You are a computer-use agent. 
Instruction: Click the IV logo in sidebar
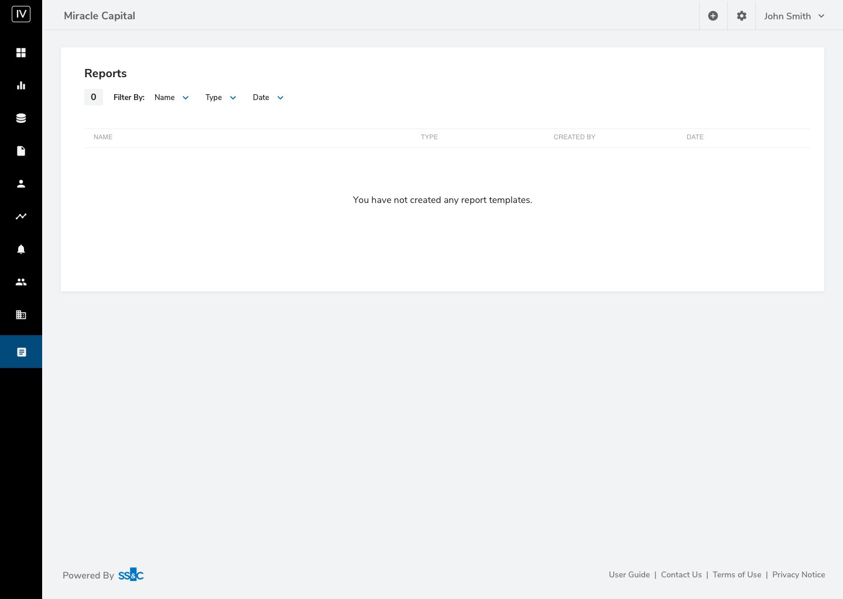tap(21, 14)
